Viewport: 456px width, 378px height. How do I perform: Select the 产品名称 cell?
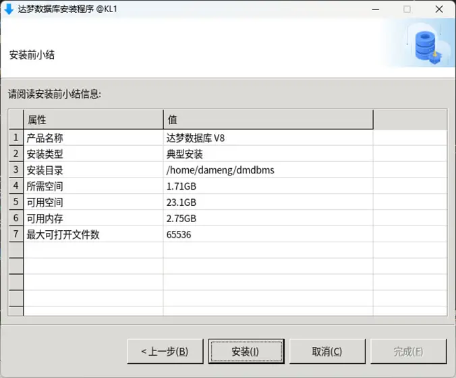point(93,138)
